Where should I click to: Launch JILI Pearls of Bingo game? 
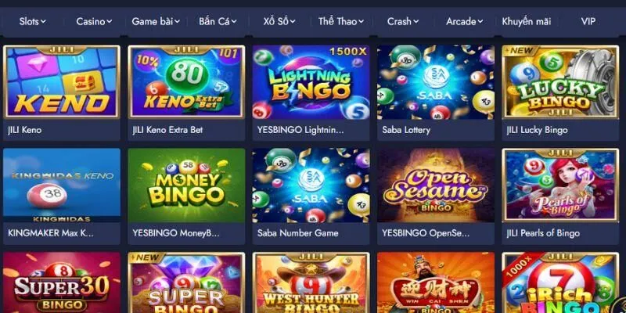pyautogui.click(x=560, y=185)
